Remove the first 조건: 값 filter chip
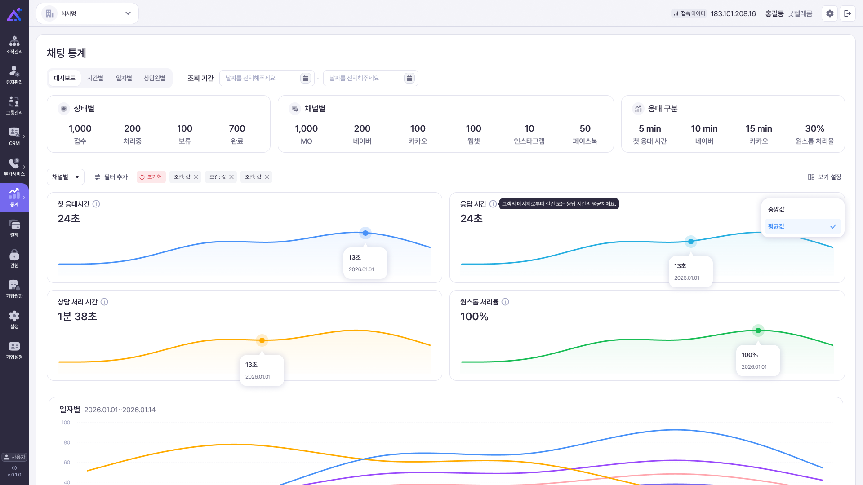This screenshot has width=863, height=485. pos(196,177)
